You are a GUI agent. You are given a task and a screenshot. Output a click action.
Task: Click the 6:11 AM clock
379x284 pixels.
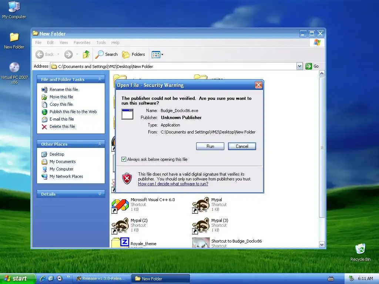click(x=365, y=279)
